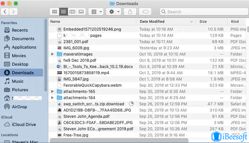Click the download progress indicator pie

tap(131, 104)
